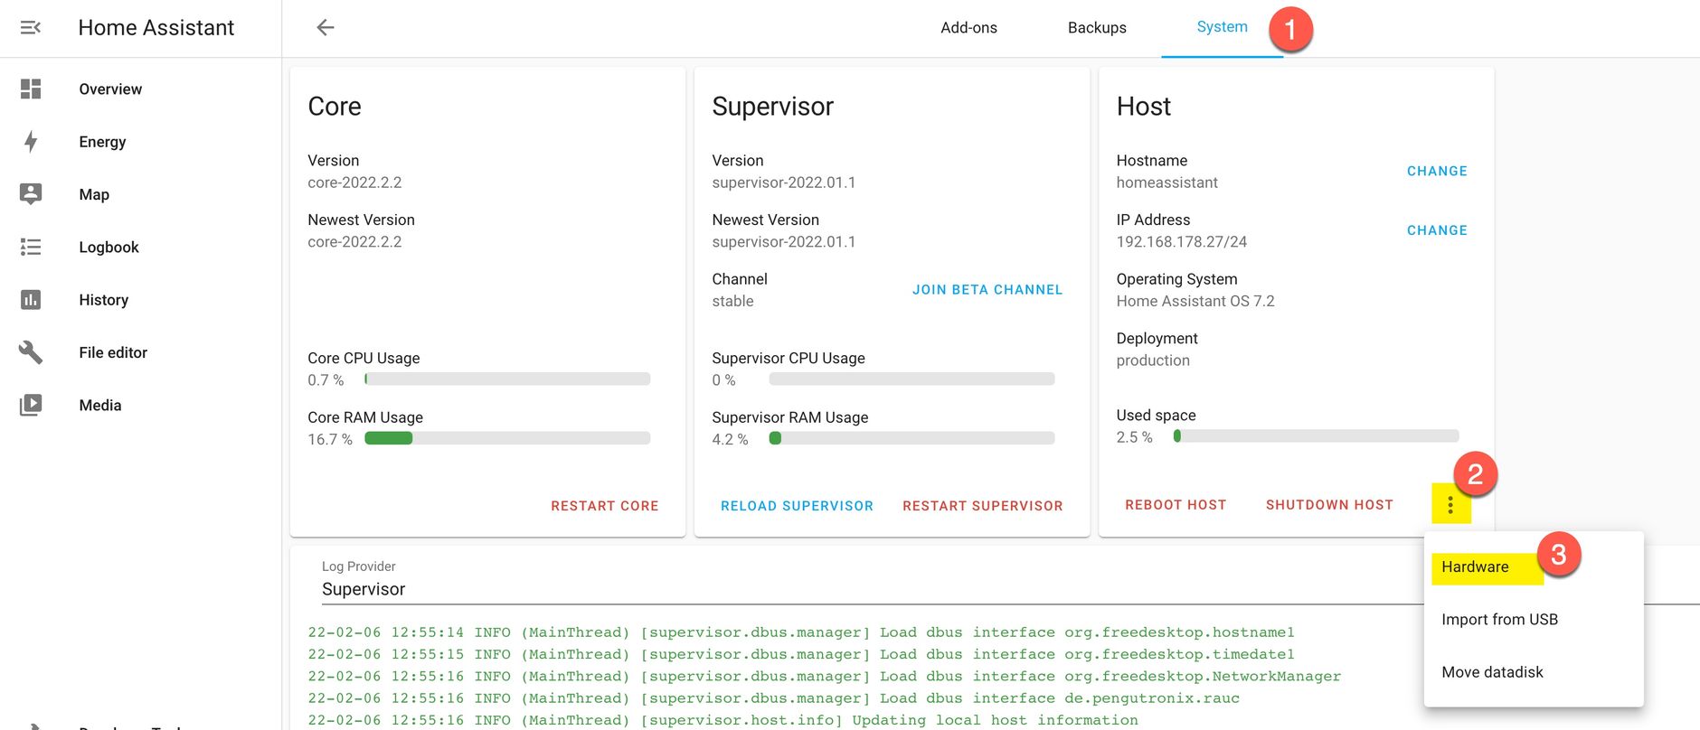Click the Supervisor RAM Usage progress bar
Image resolution: width=1700 pixels, height=730 pixels.
911,438
